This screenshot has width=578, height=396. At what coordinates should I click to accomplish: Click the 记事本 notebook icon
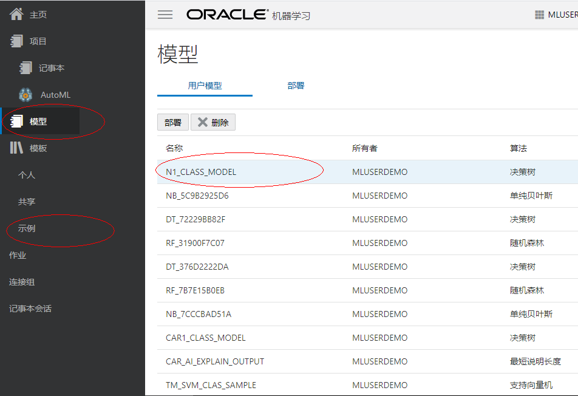point(25,68)
